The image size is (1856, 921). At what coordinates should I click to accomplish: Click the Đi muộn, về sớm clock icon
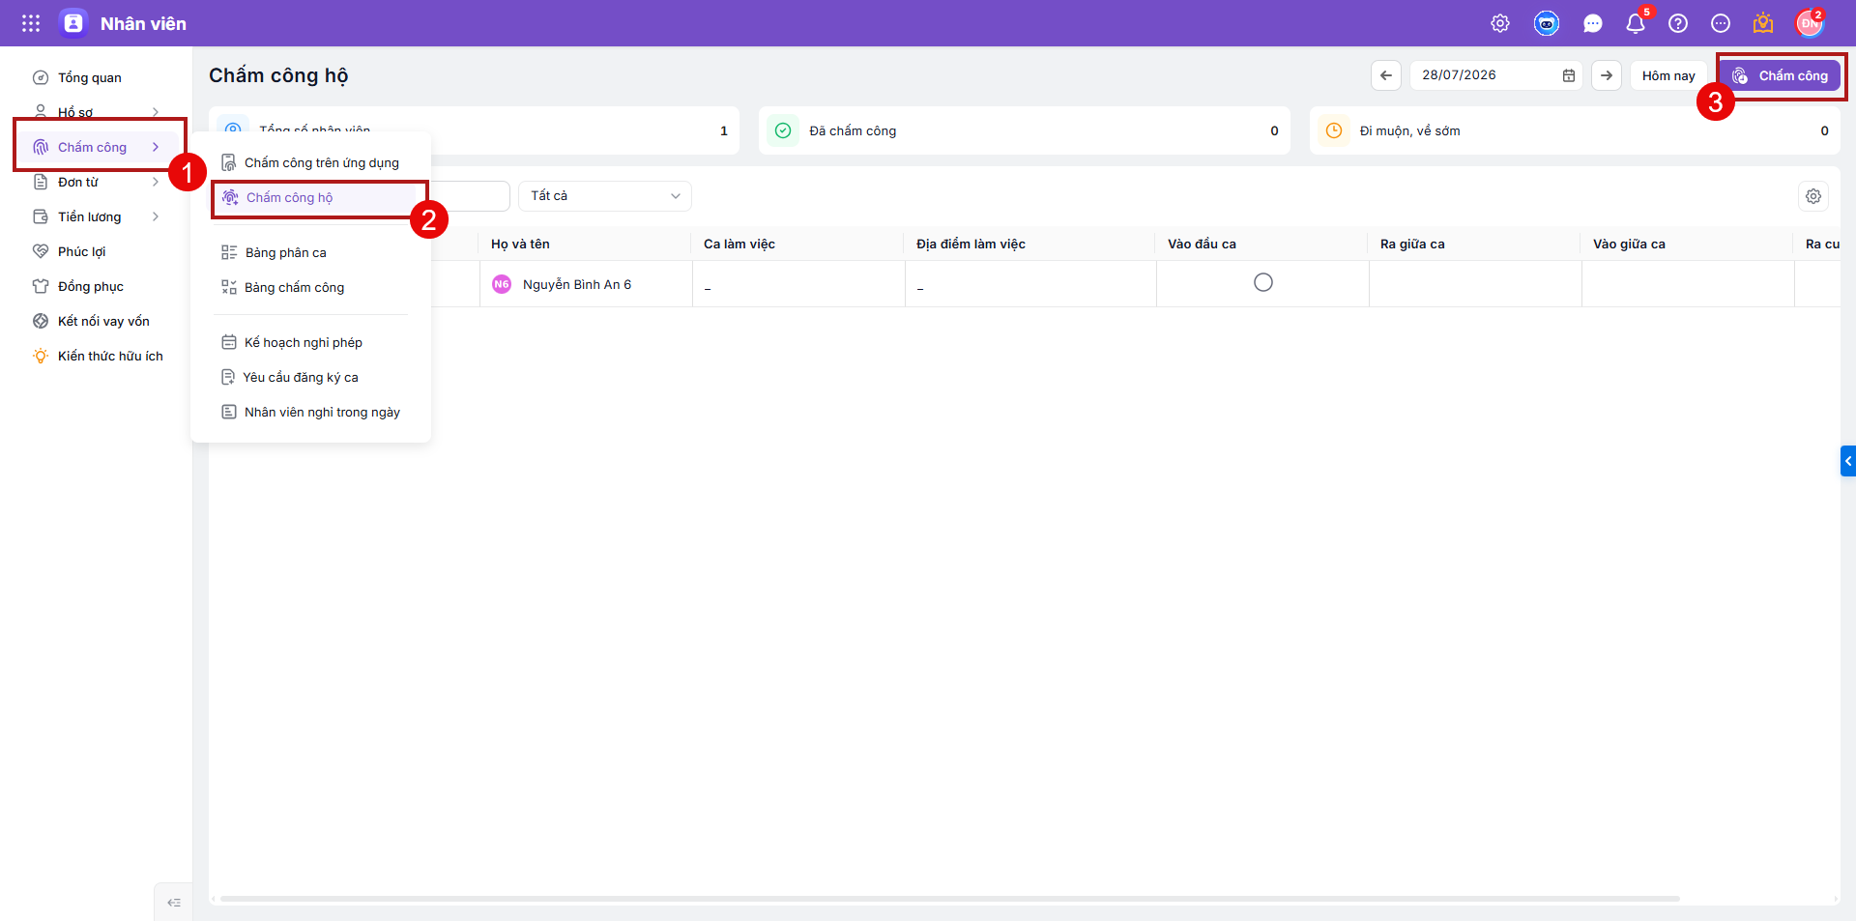coord(1334,130)
